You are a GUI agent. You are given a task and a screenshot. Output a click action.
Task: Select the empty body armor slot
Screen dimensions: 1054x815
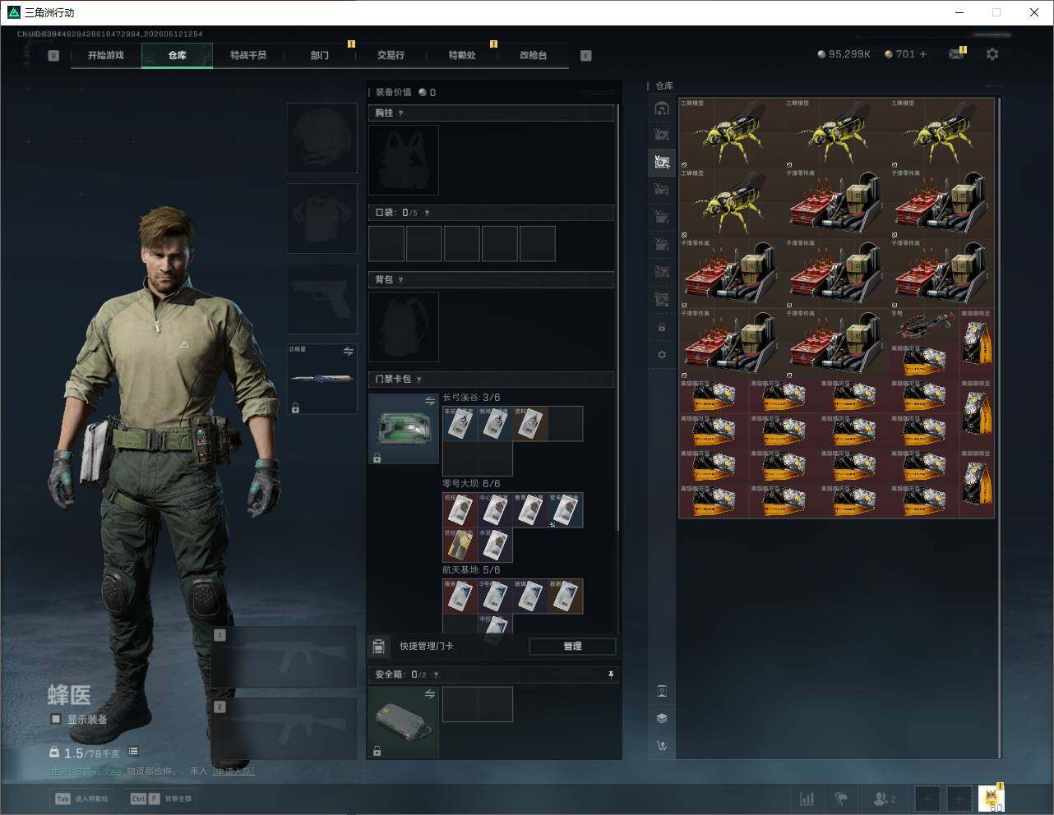coord(322,219)
